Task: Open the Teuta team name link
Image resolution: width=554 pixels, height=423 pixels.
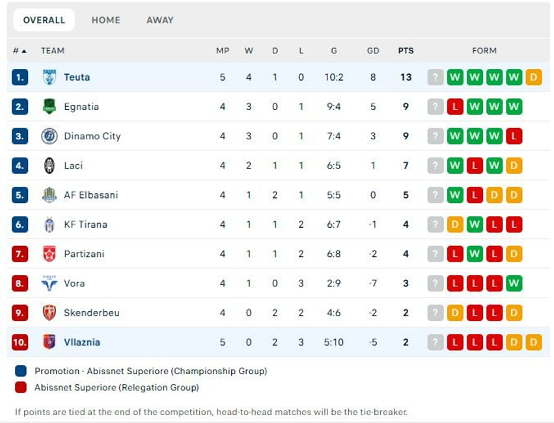Action: pos(77,77)
